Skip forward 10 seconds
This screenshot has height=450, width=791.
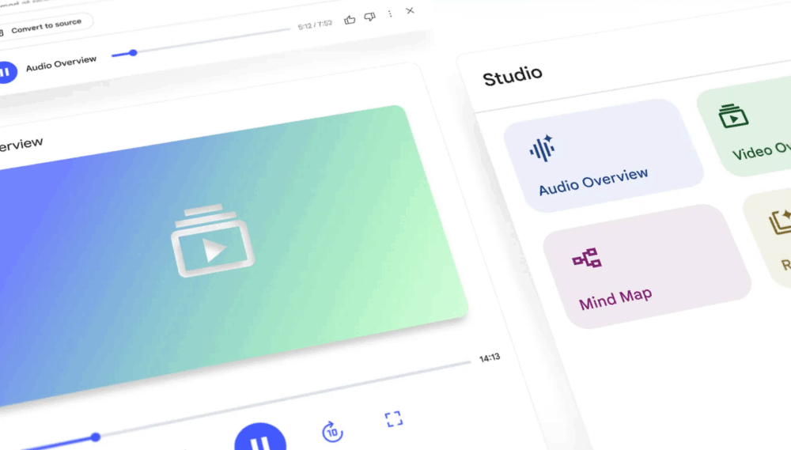(x=332, y=432)
